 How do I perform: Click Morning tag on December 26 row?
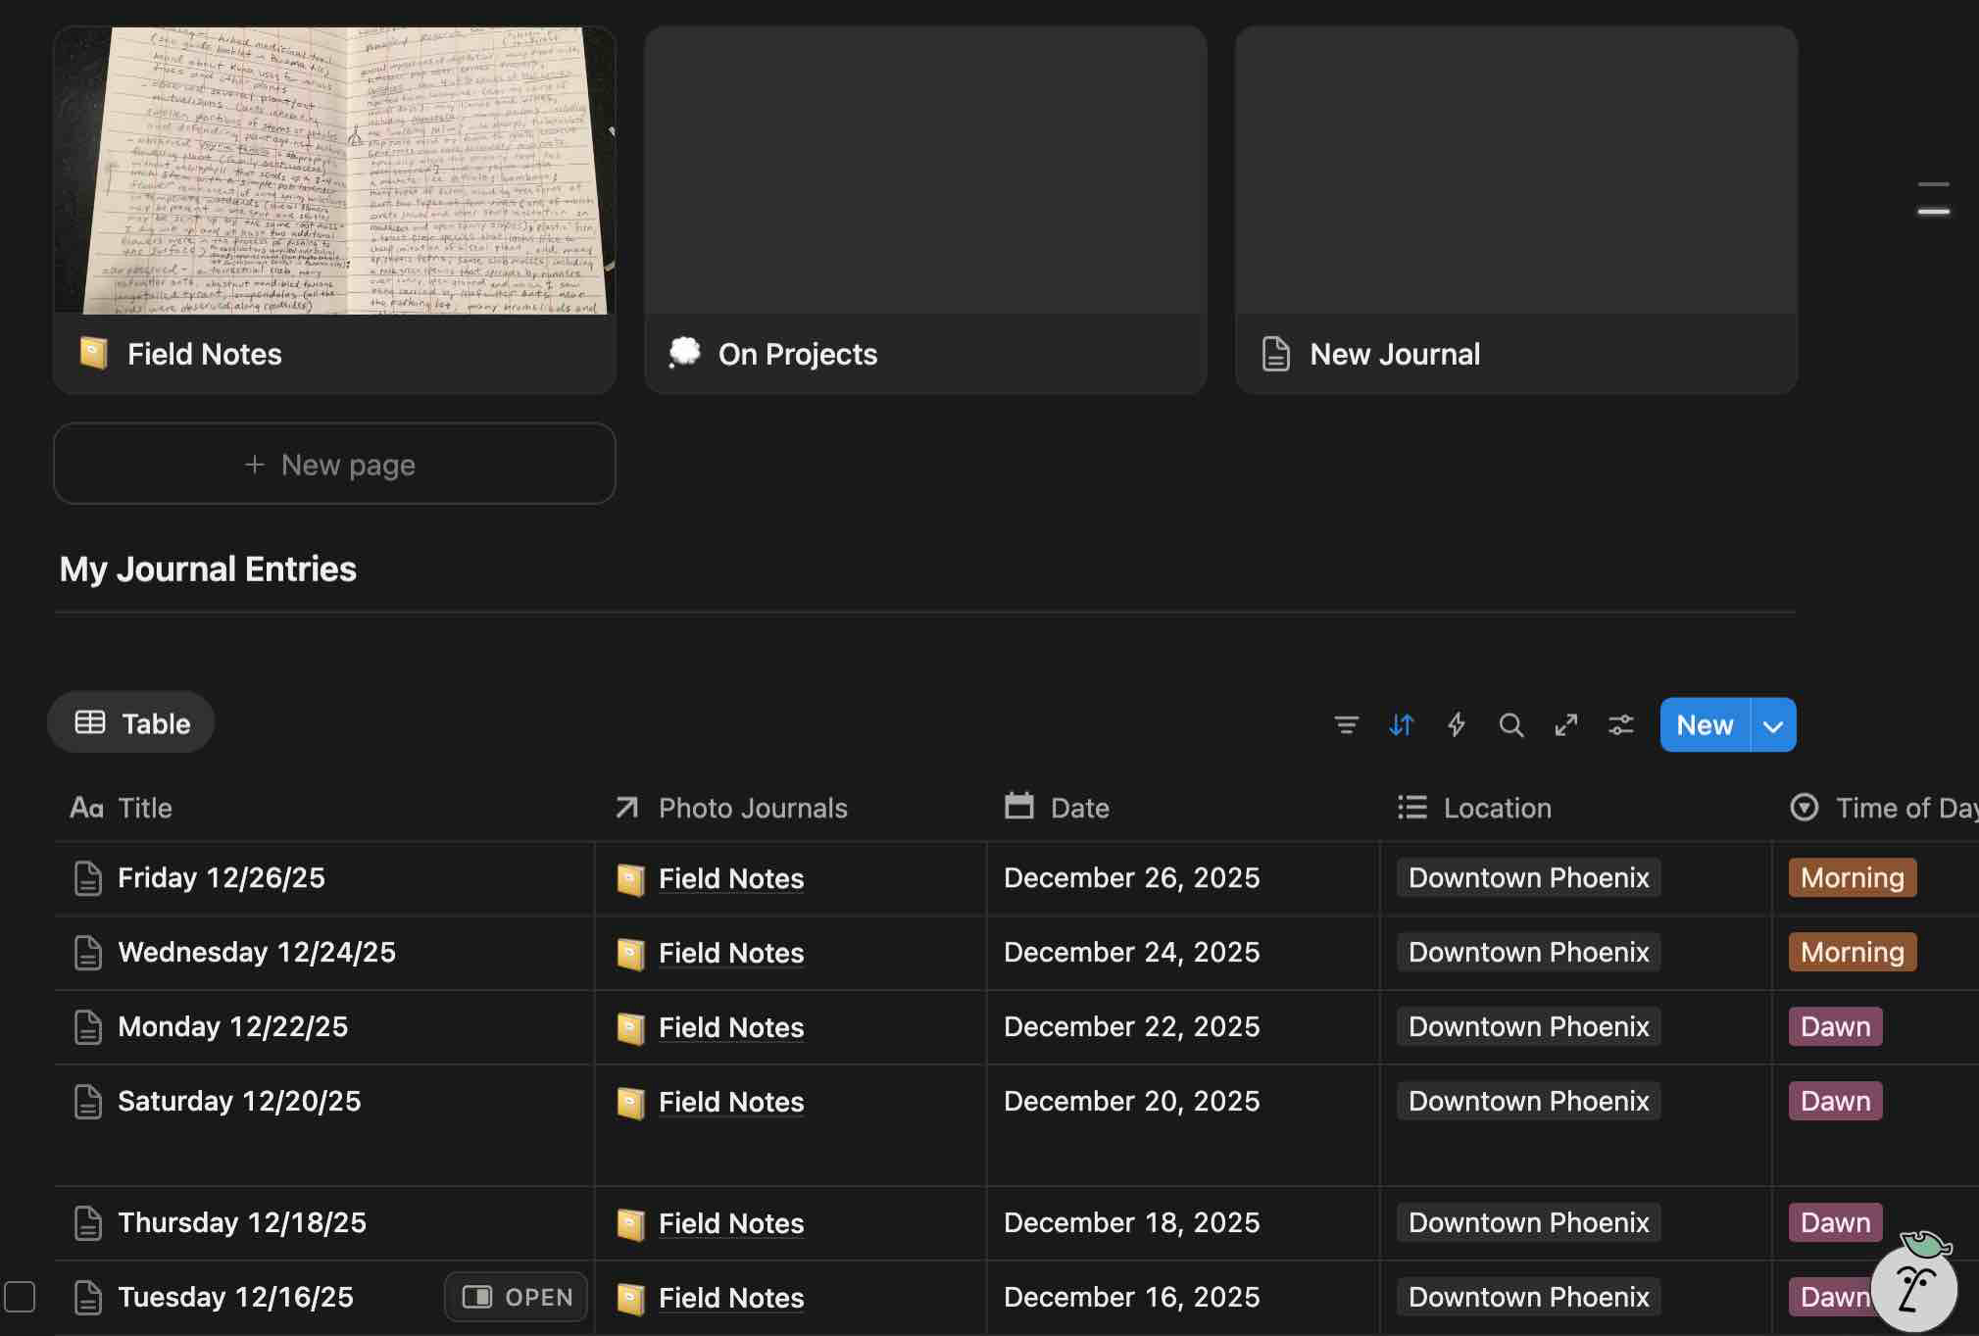[x=1851, y=878]
